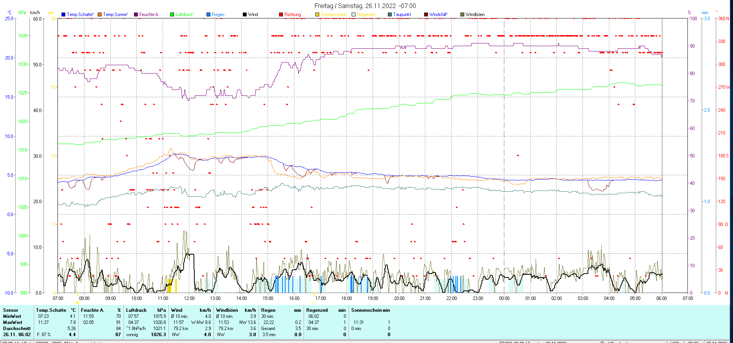733x343 pixels.
Task: Click the Sensor header in the table
Action: coord(11,310)
